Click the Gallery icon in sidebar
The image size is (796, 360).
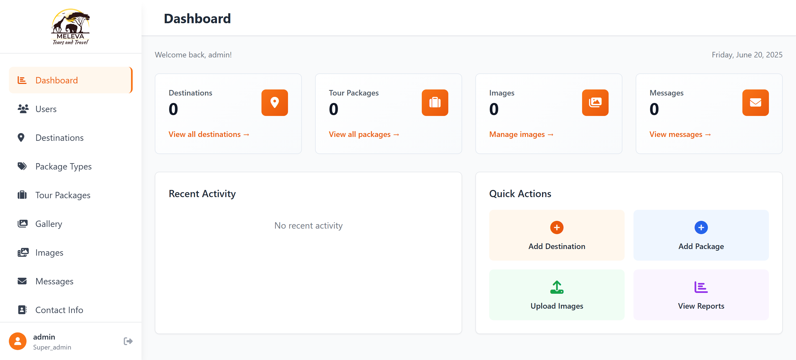click(x=23, y=224)
